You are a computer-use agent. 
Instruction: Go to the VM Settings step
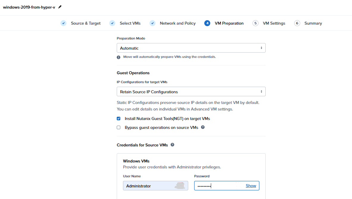coord(274,23)
